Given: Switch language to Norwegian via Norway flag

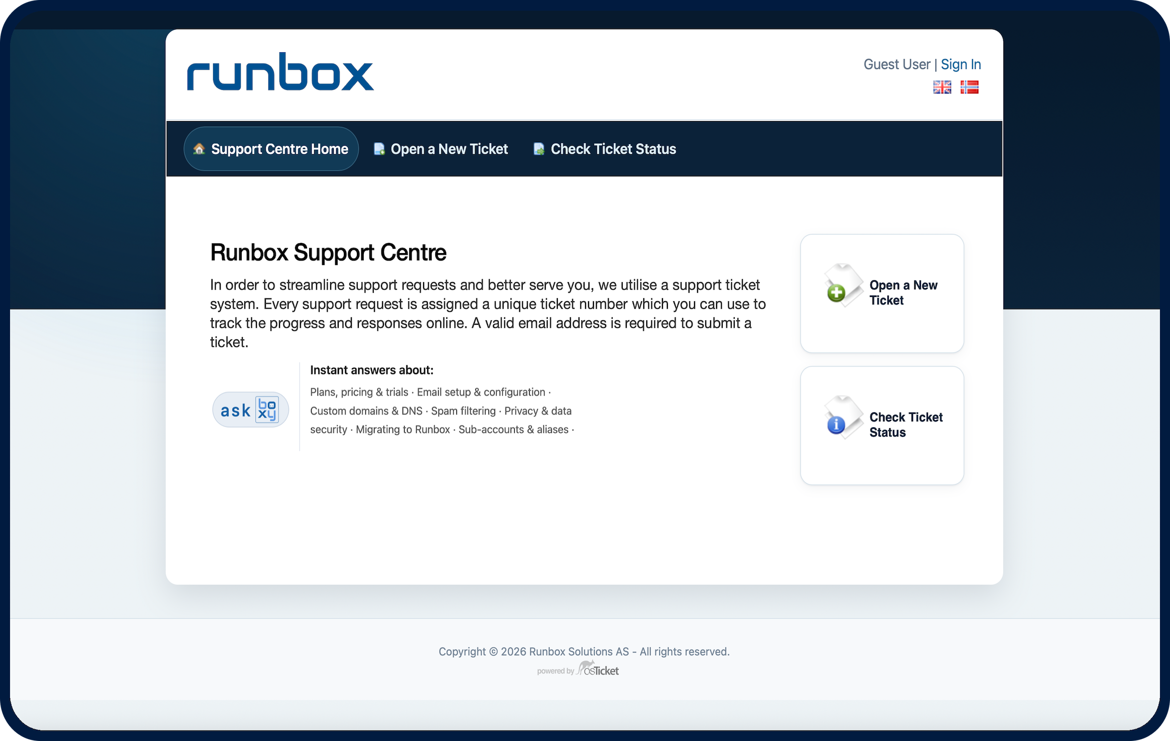Looking at the screenshot, I should coord(969,87).
